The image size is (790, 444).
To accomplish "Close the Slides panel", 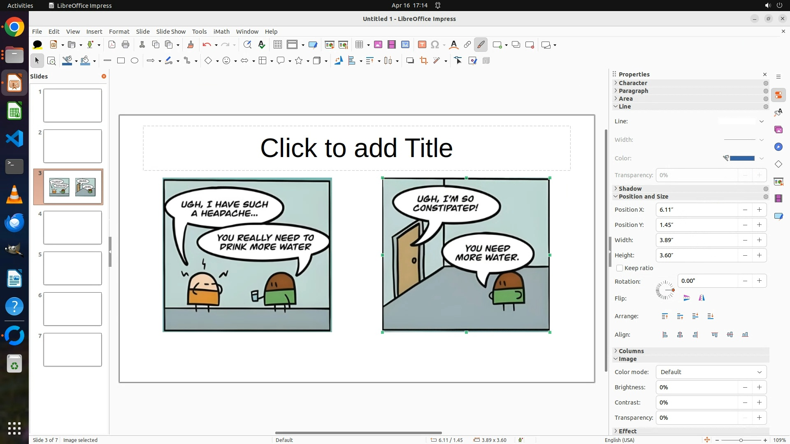I will pyautogui.click(x=104, y=76).
